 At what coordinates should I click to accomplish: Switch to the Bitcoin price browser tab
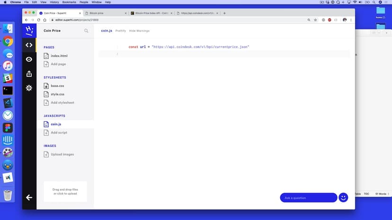click(106, 13)
